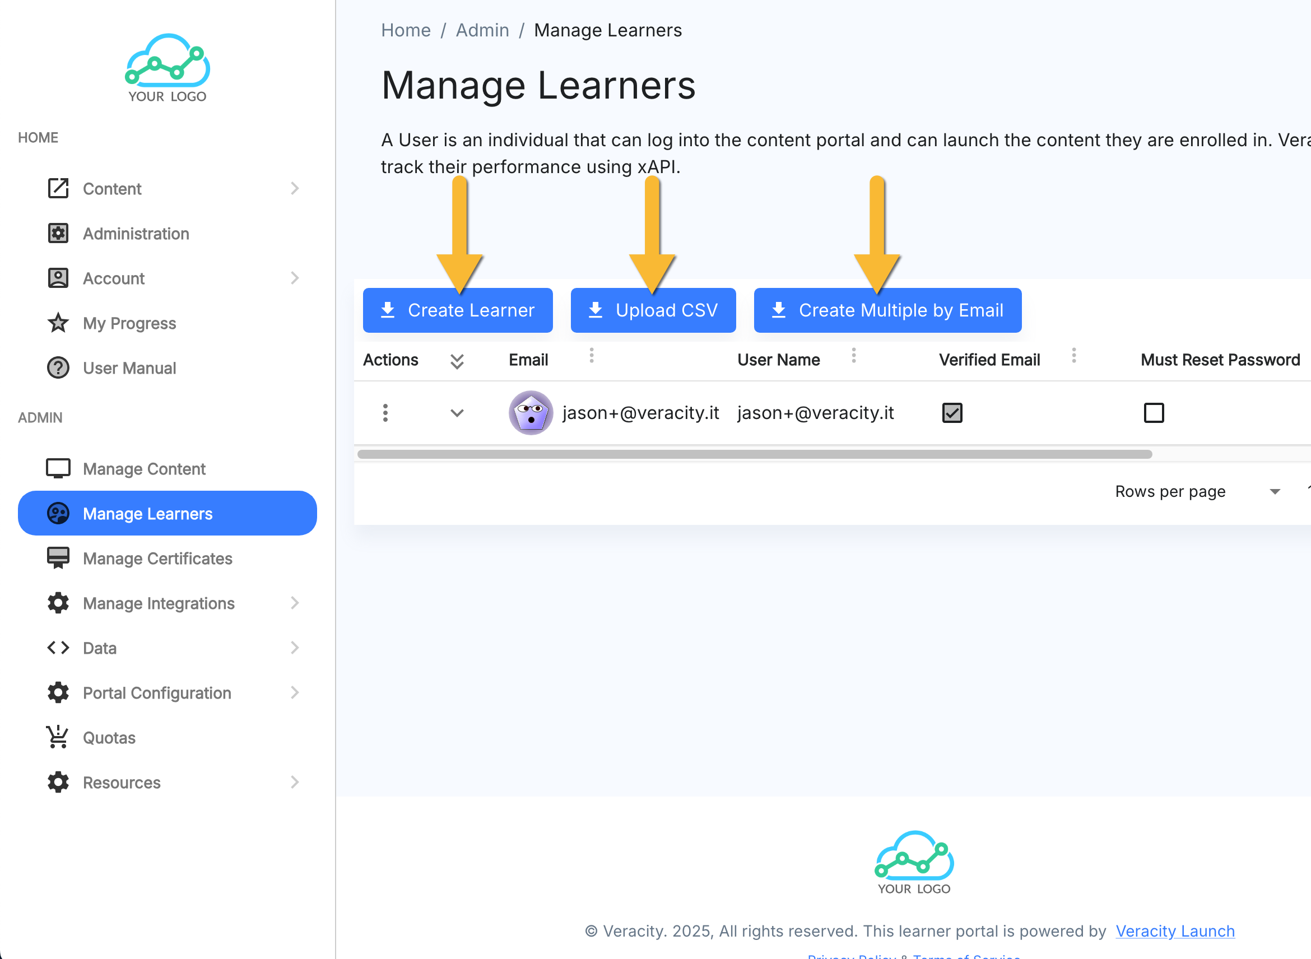Open the Administration menu item
1311x959 pixels.
(136, 234)
